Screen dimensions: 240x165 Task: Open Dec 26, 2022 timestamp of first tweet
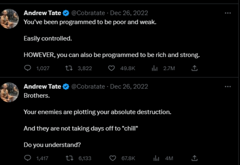tap(129, 13)
